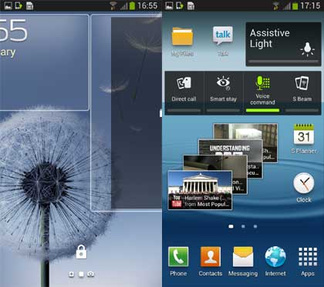
Task: Open the Clock app
Action: tap(304, 188)
